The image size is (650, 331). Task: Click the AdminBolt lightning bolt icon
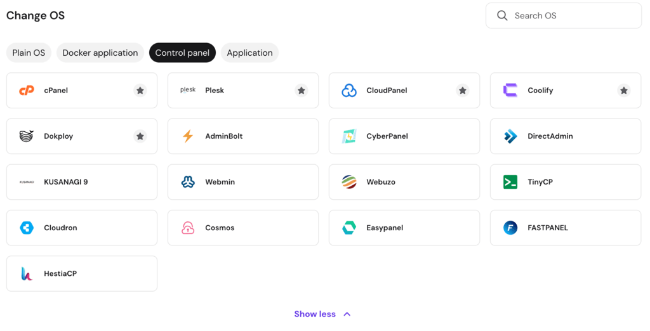(188, 136)
